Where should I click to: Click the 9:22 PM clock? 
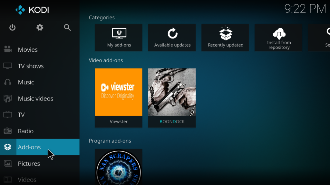305,9
